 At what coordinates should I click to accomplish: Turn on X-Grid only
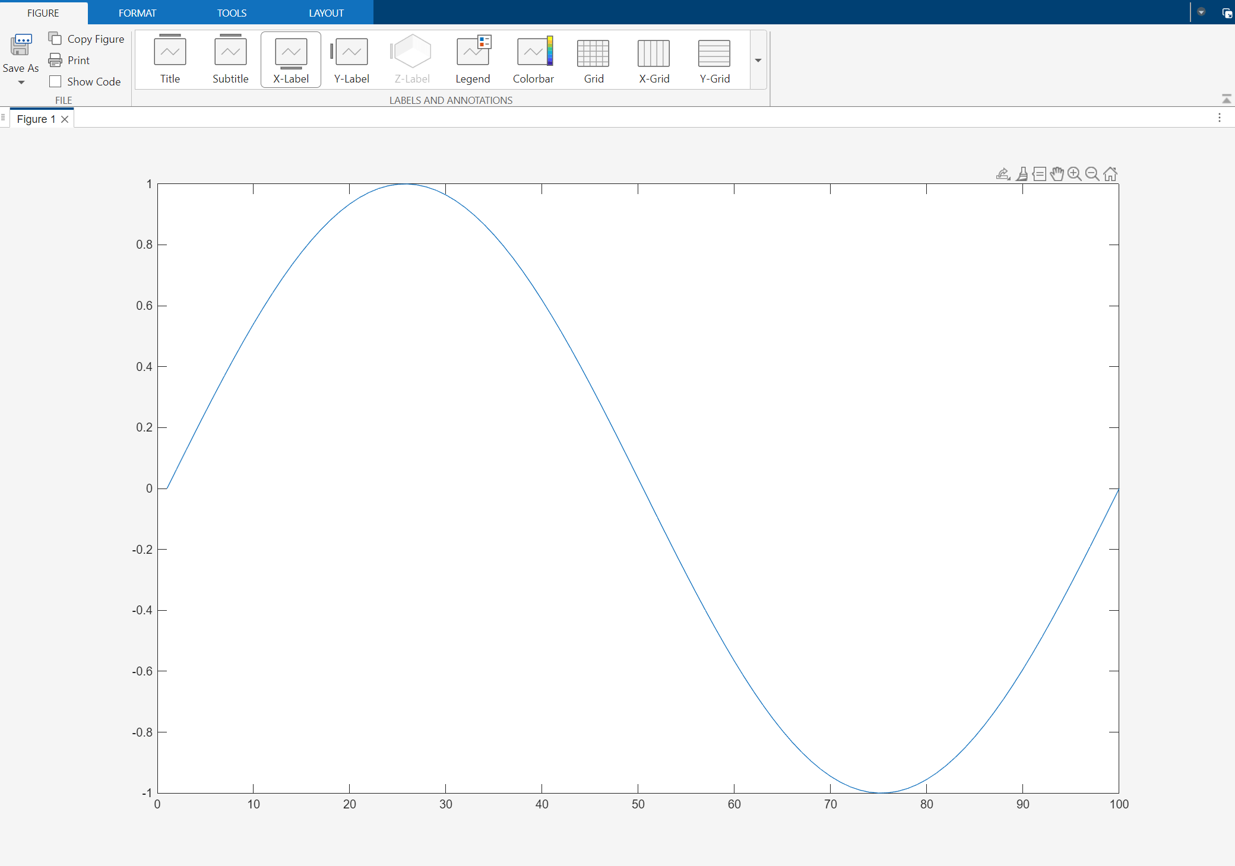coord(653,59)
